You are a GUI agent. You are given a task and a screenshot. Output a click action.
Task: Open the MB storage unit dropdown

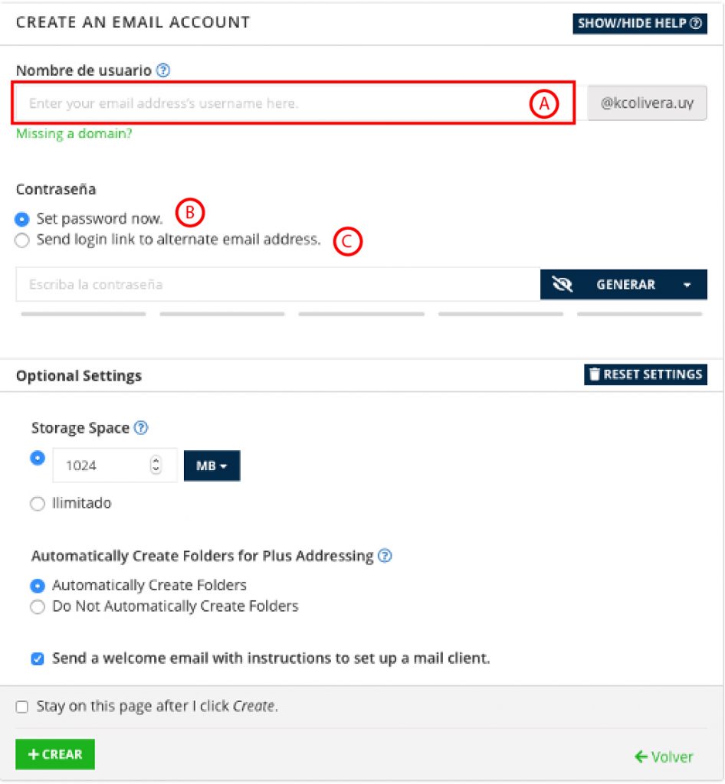point(212,465)
